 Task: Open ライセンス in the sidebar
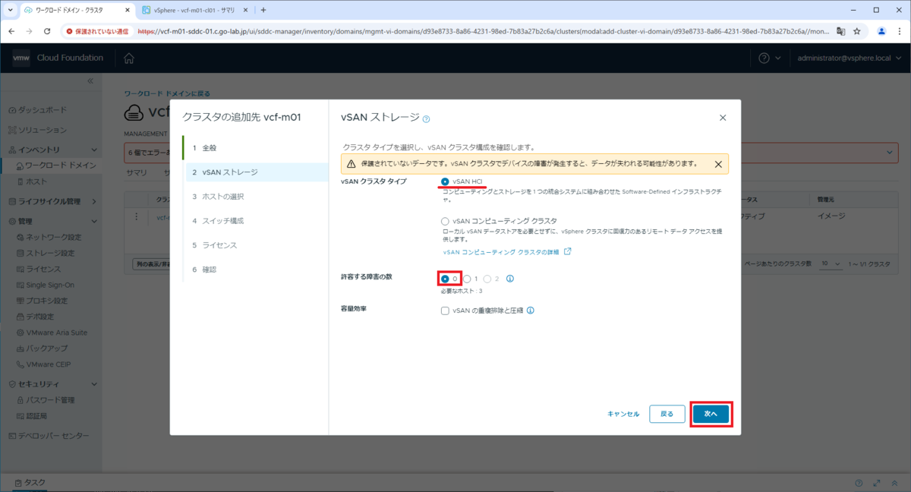click(38, 269)
